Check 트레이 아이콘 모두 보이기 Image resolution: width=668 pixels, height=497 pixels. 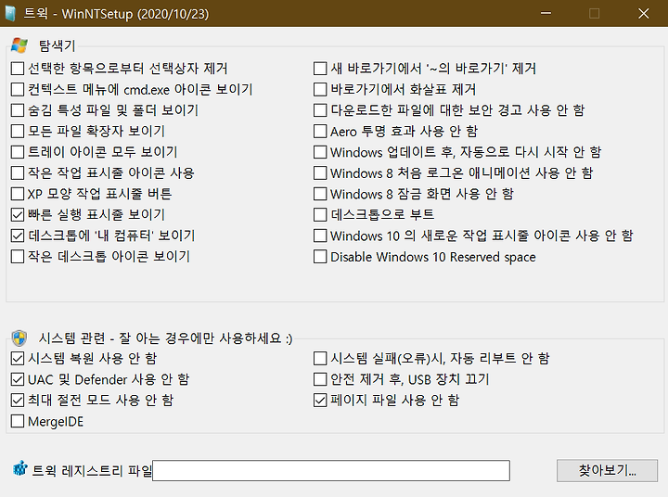(x=18, y=152)
